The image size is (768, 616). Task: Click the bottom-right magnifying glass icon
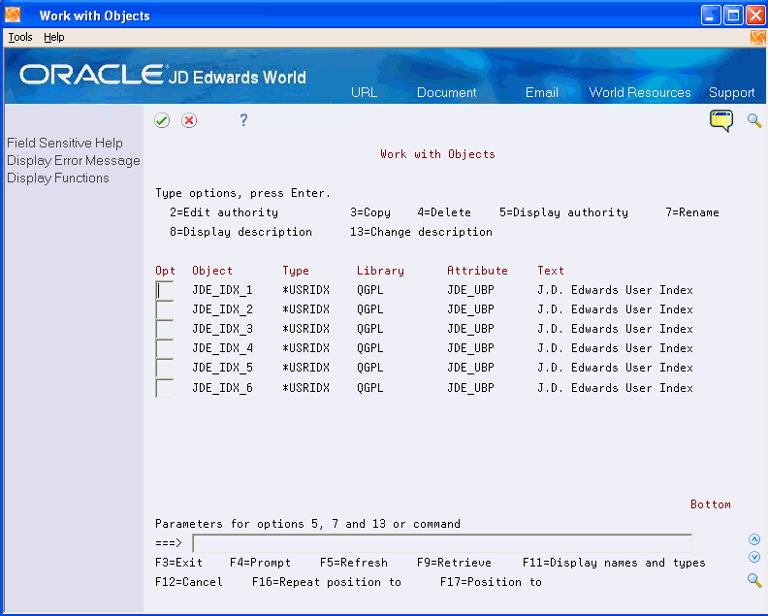click(754, 581)
